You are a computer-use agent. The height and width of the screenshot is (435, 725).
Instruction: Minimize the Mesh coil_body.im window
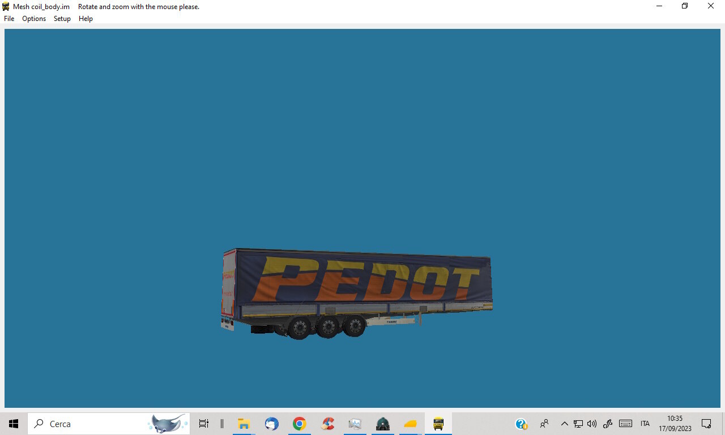(x=659, y=6)
